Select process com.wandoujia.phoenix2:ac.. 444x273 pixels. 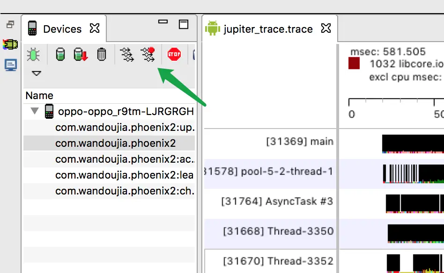click(x=109, y=159)
